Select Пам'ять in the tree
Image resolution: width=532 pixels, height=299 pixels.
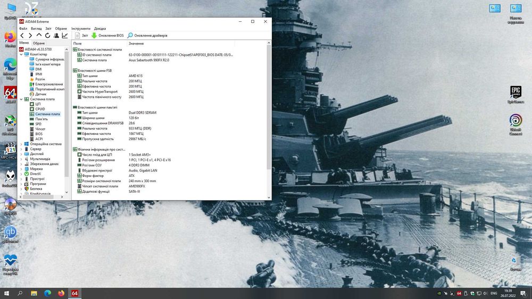click(41, 119)
